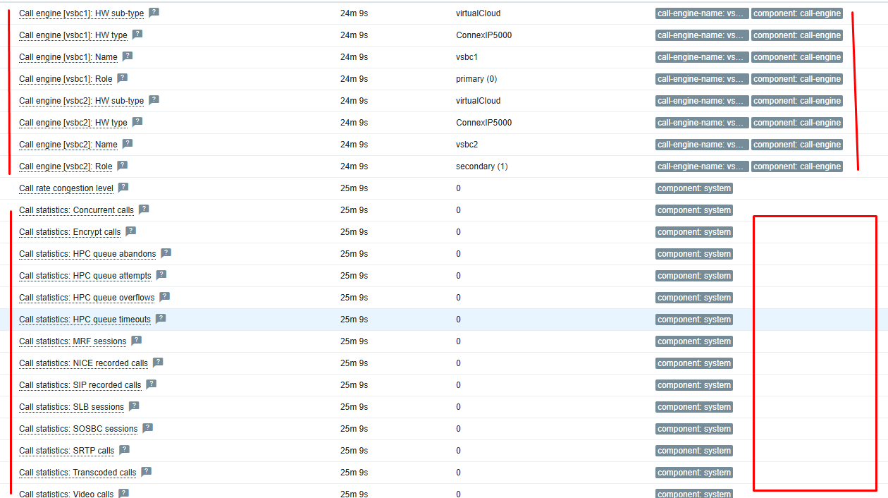Click help icon for NICE recorded calls
Screen dimensions: 888x498
[158, 363]
